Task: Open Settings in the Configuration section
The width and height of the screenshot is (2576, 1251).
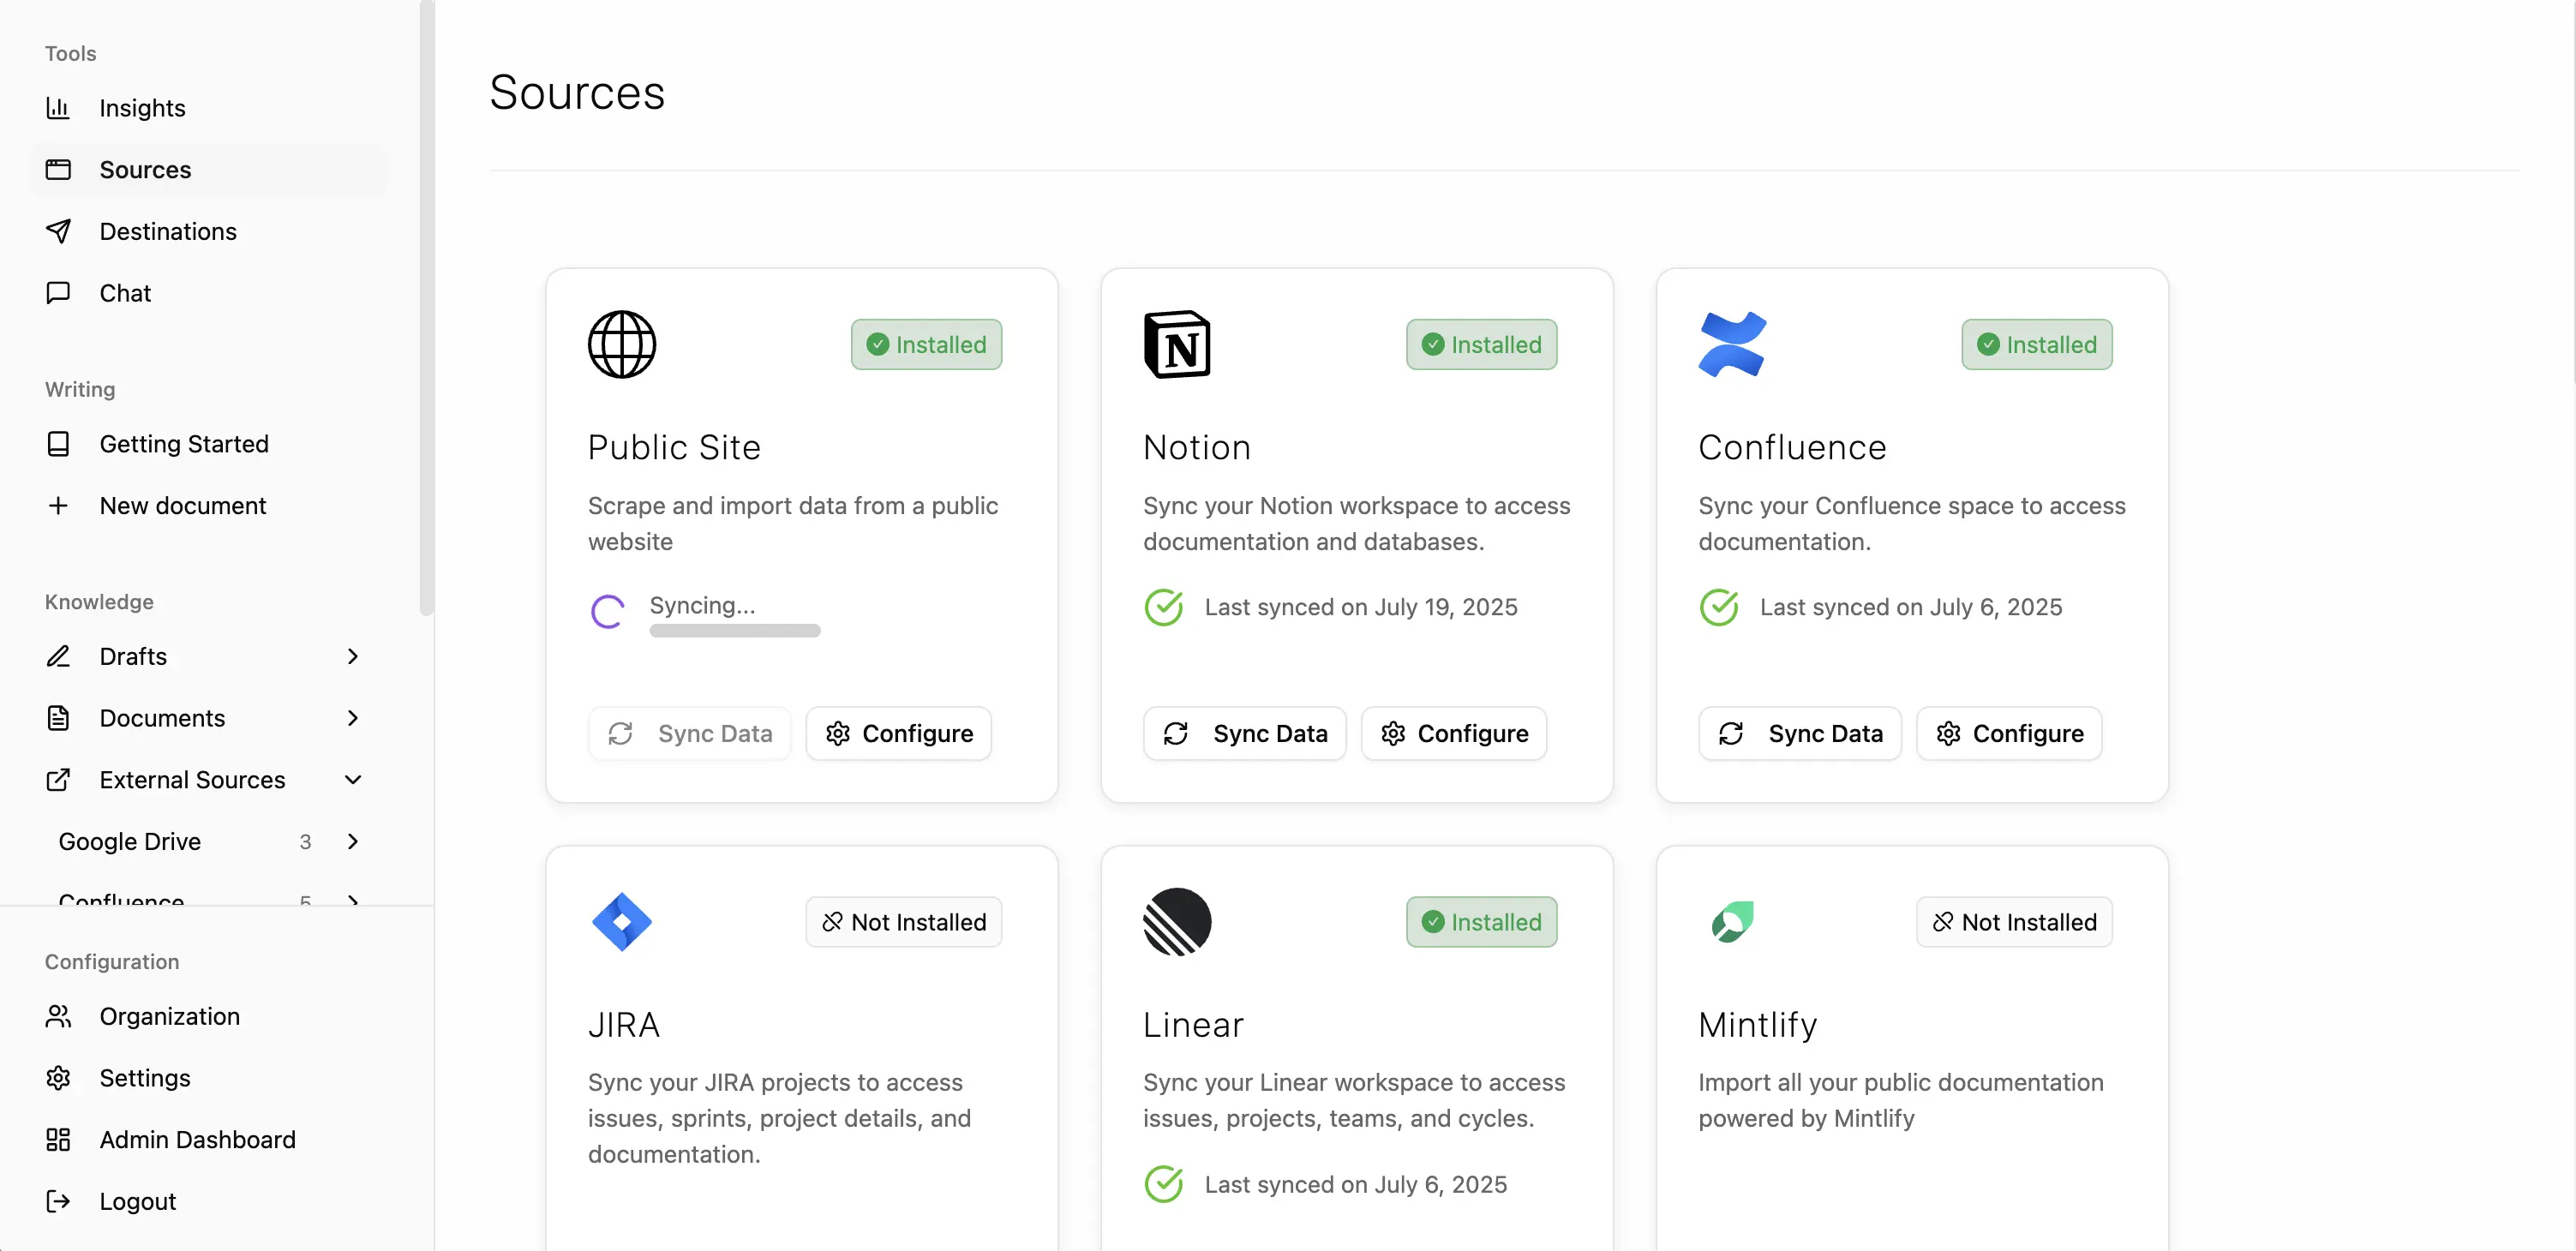Action: (x=208, y=1078)
